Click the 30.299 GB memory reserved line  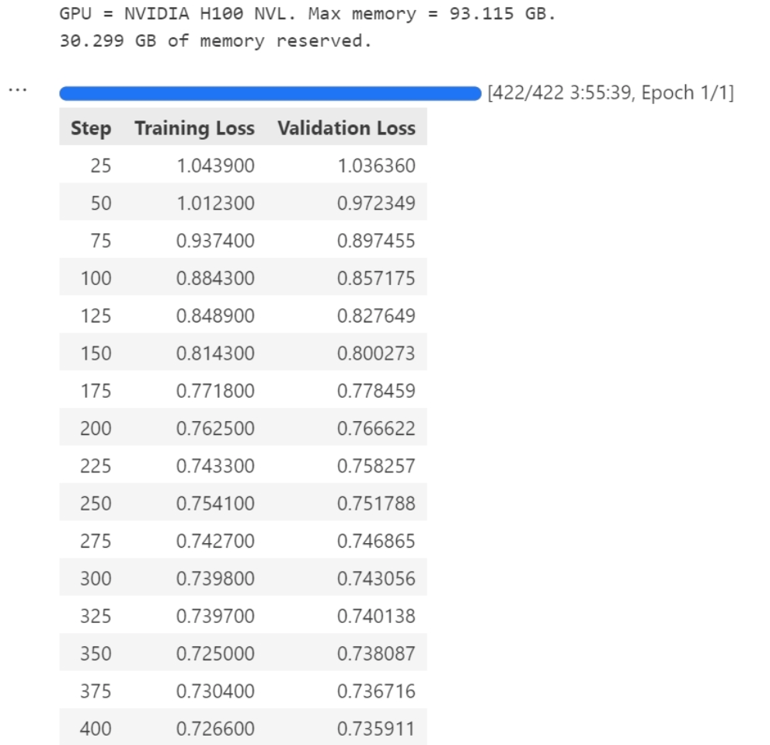(x=215, y=40)
